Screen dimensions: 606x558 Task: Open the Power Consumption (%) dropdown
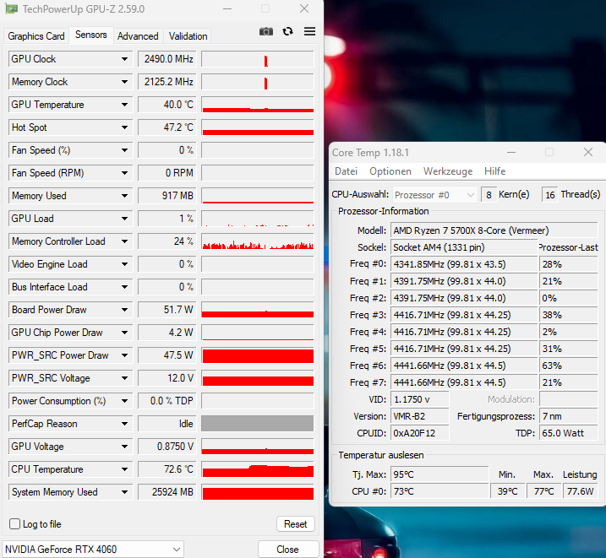click(124, 400)
